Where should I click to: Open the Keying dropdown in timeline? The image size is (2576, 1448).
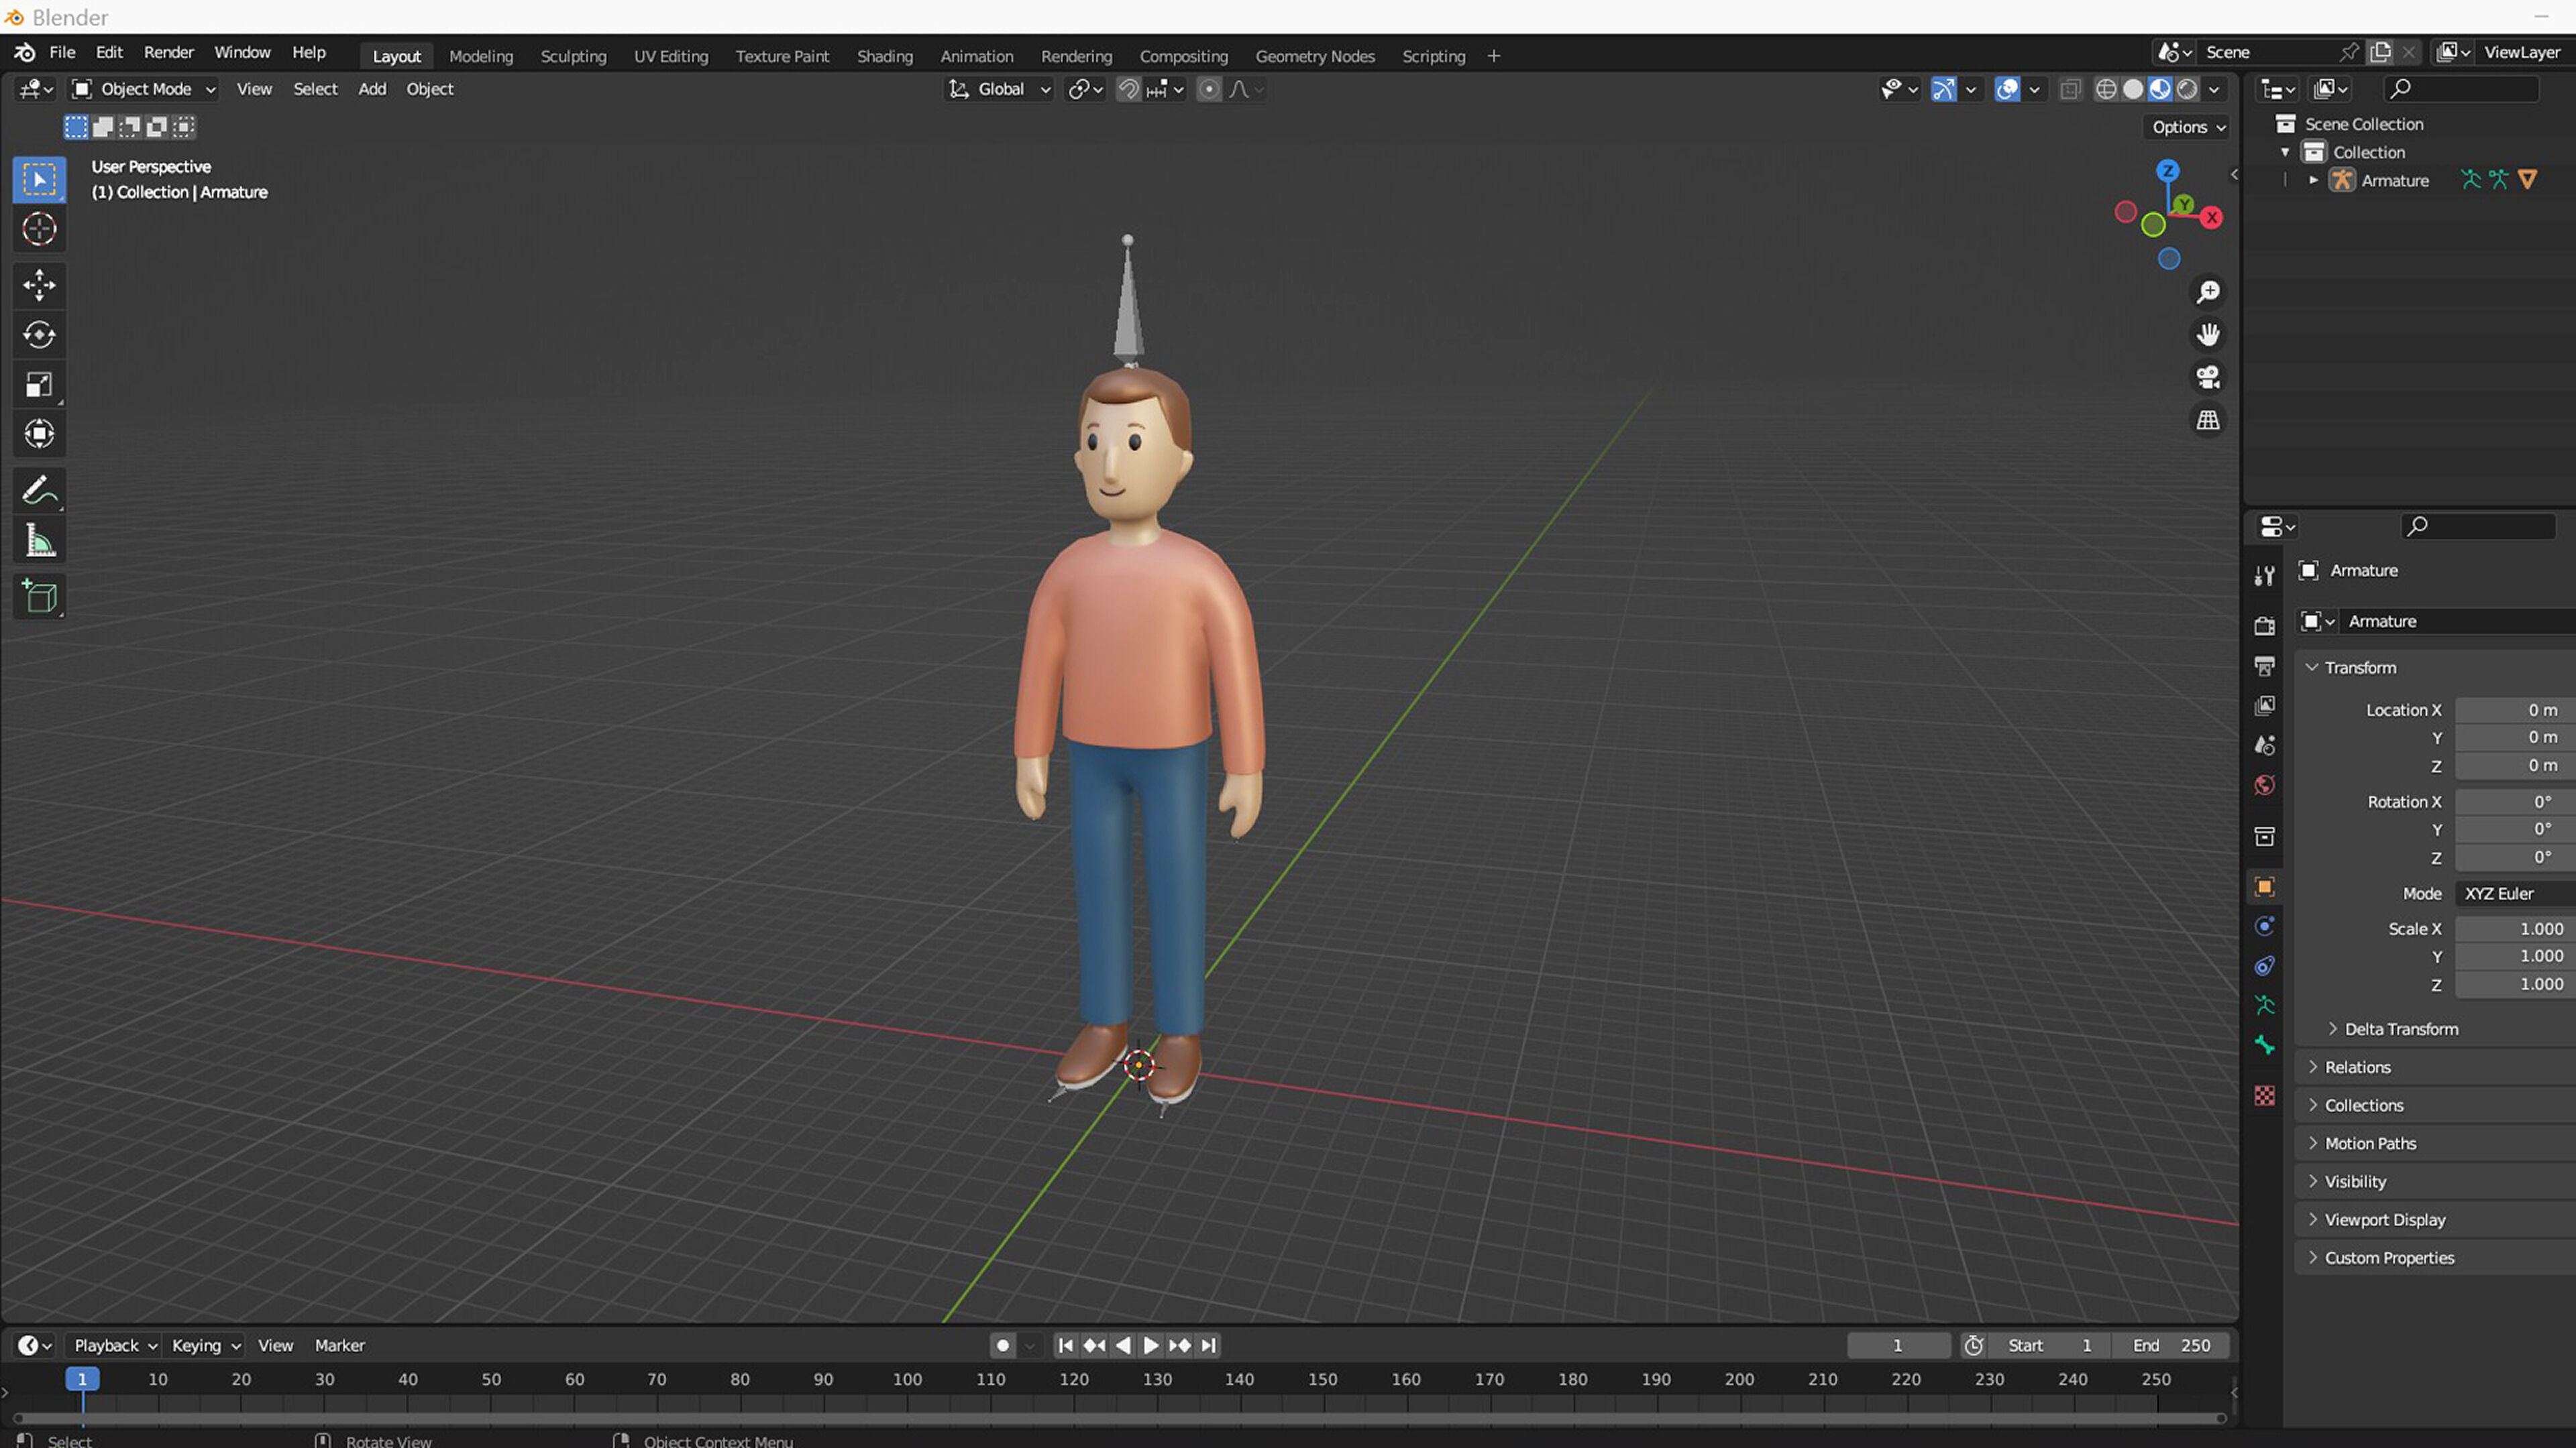point(205,1346)
